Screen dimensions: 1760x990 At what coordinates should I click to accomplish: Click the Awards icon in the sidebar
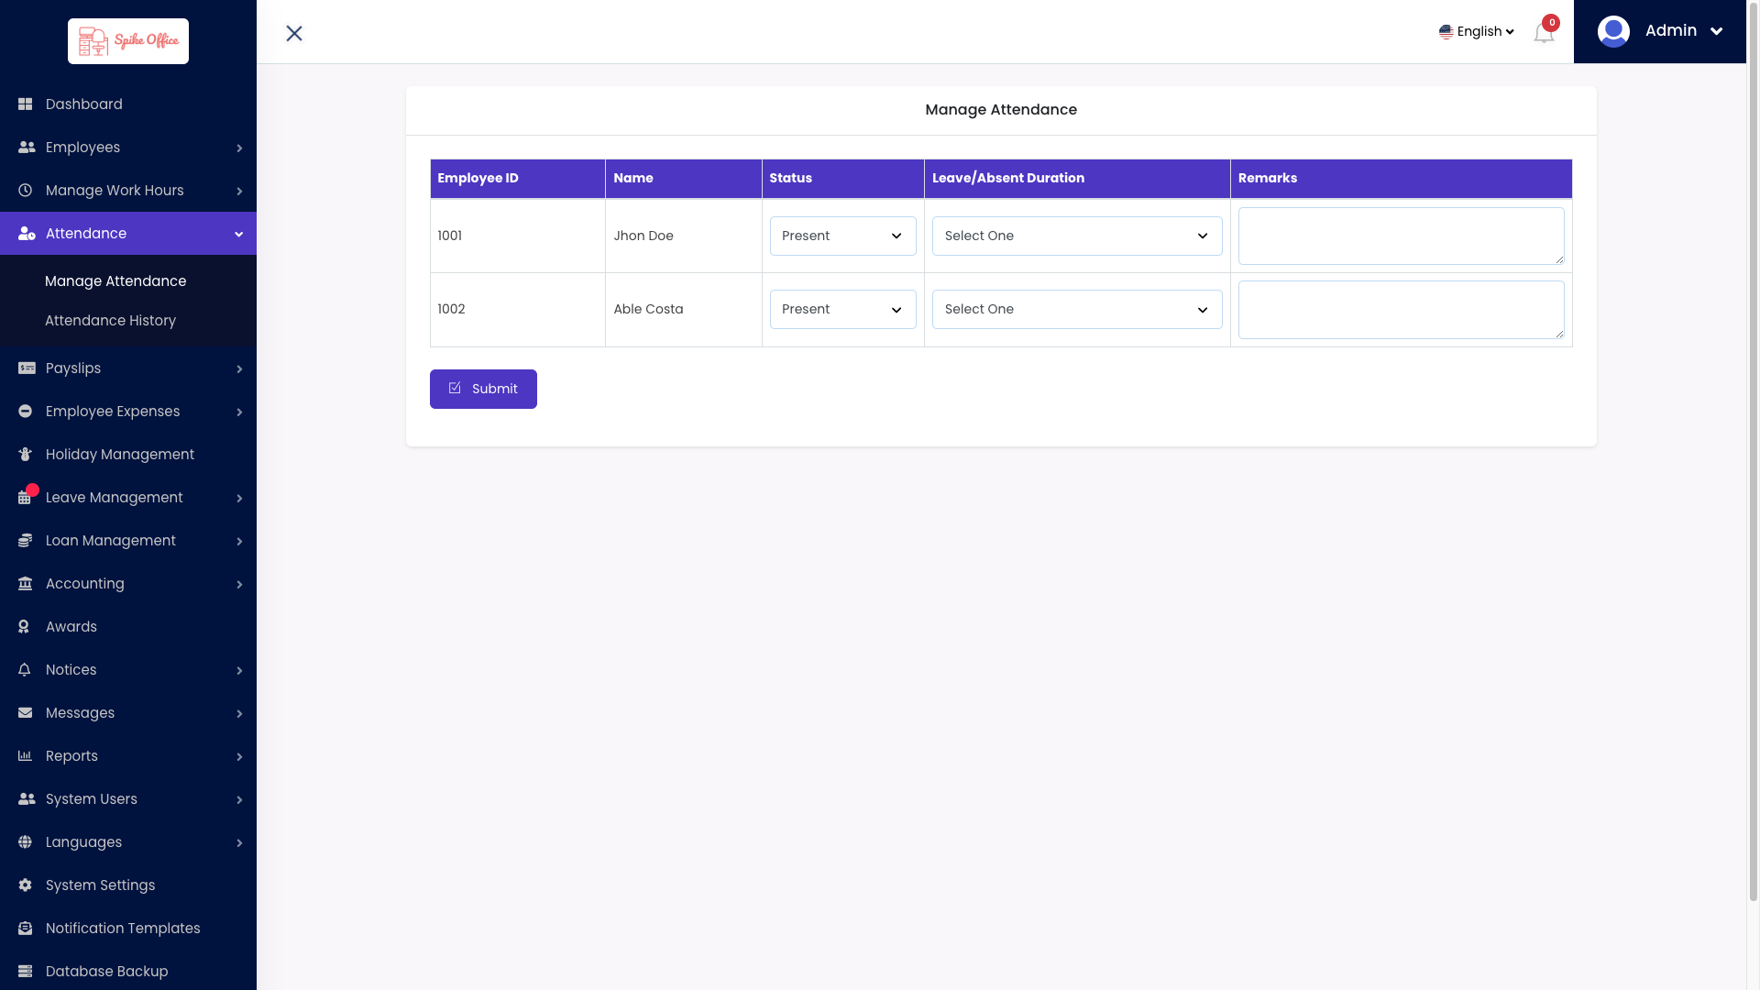pyautogui.click(x=23, y=626)
